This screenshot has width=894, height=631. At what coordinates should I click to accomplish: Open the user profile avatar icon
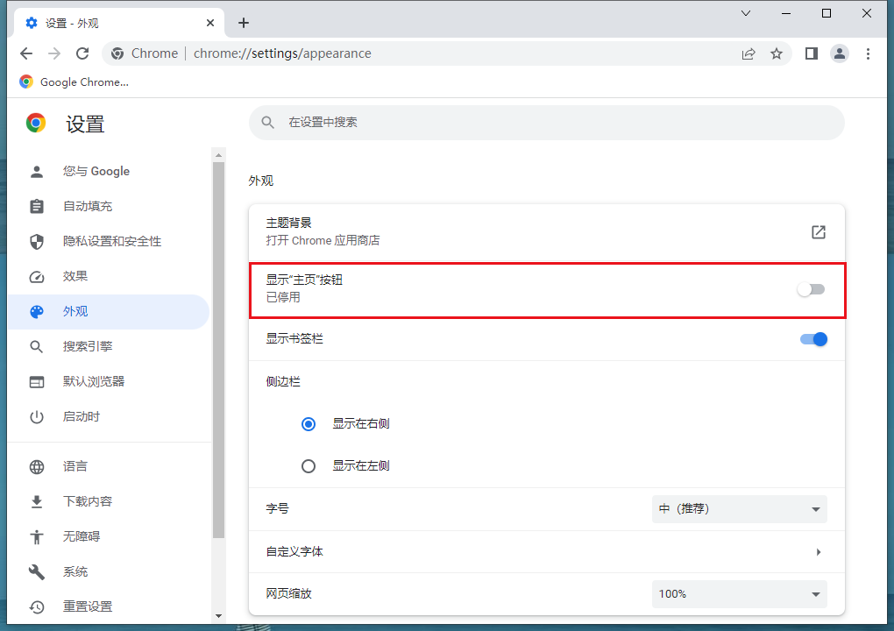tap(840, 53)
